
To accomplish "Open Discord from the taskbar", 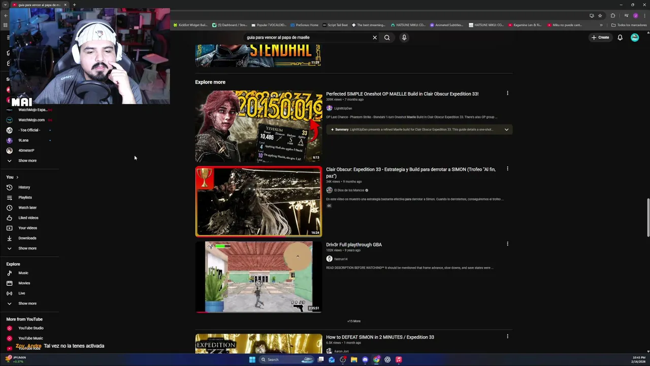I will pos(365,359).
